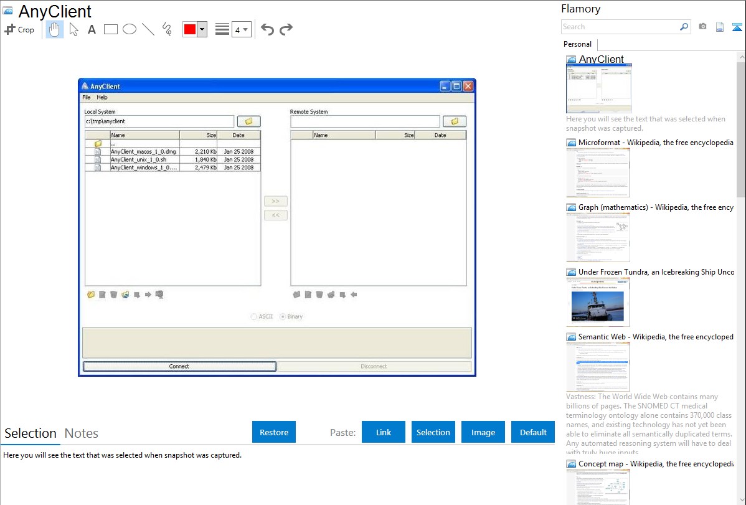
Task: Select the text annotation tool
Action: (x=92, y=29)
